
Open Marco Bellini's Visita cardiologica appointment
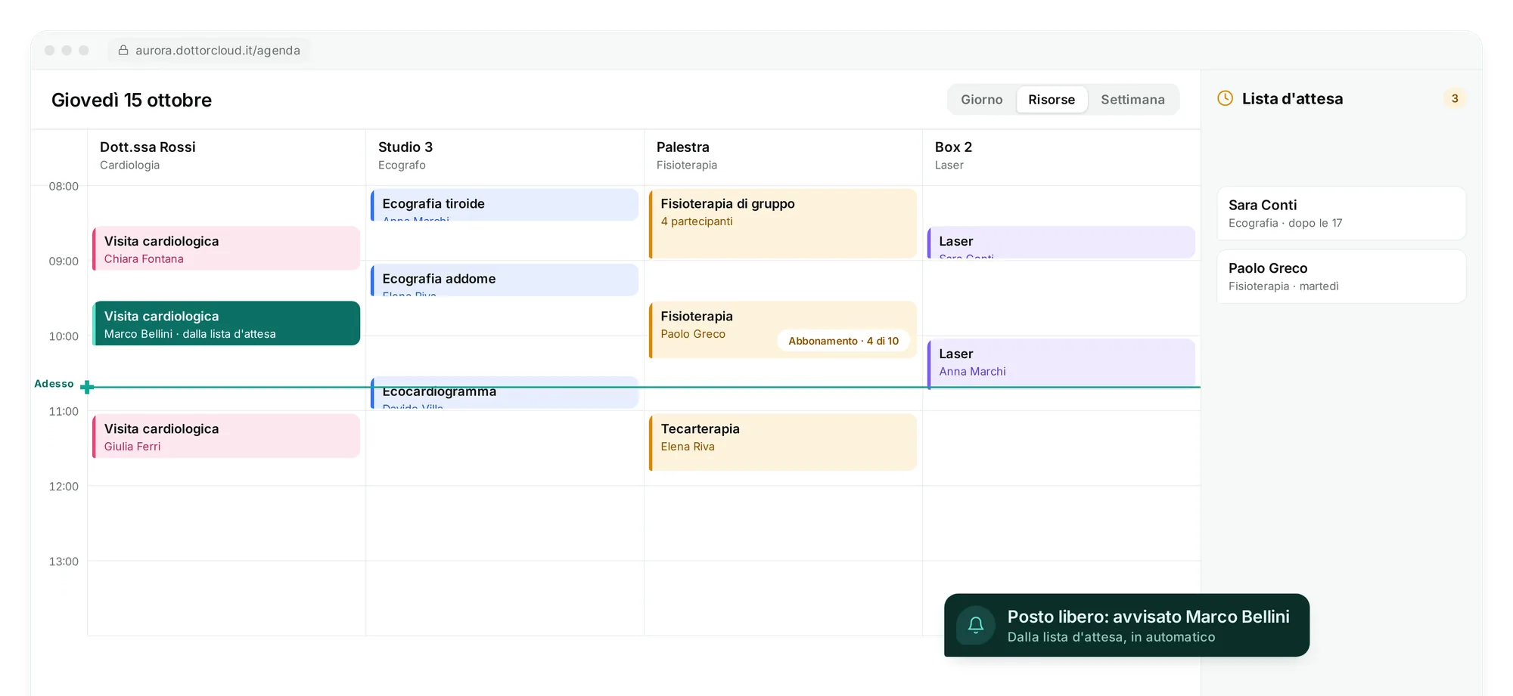(226, 323)
